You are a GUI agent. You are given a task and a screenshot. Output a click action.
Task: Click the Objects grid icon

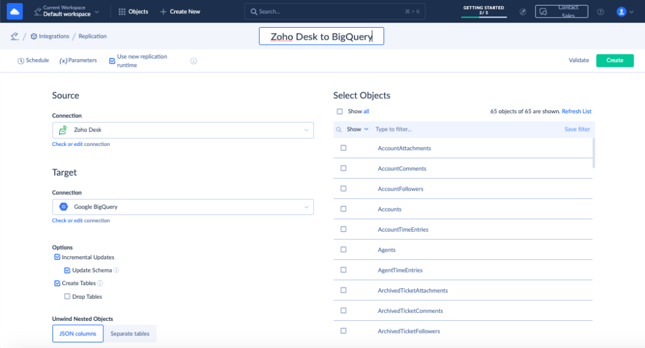click(x=122, y=11)
